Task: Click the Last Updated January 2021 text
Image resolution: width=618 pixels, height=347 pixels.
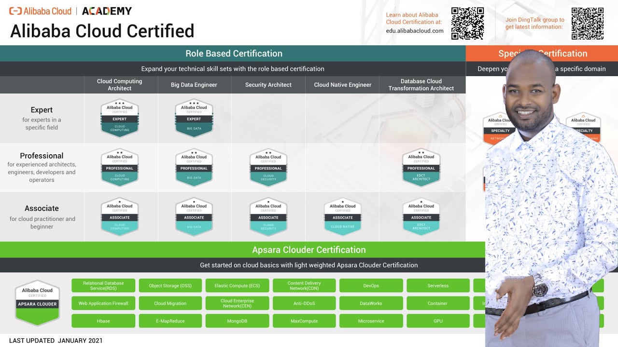Action: point(56,340)
